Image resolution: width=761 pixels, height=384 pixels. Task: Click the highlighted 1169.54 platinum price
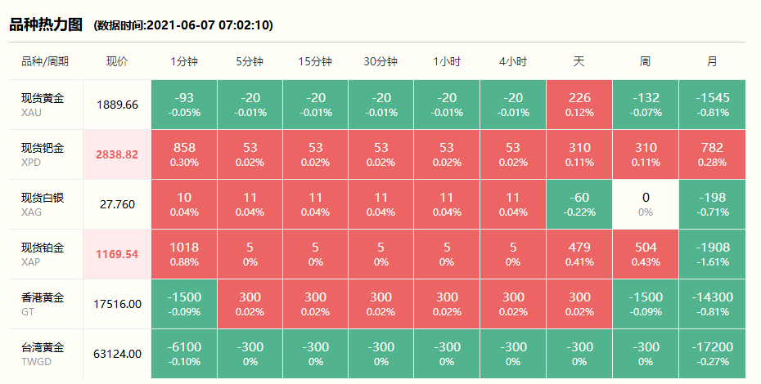coord(118,254)
